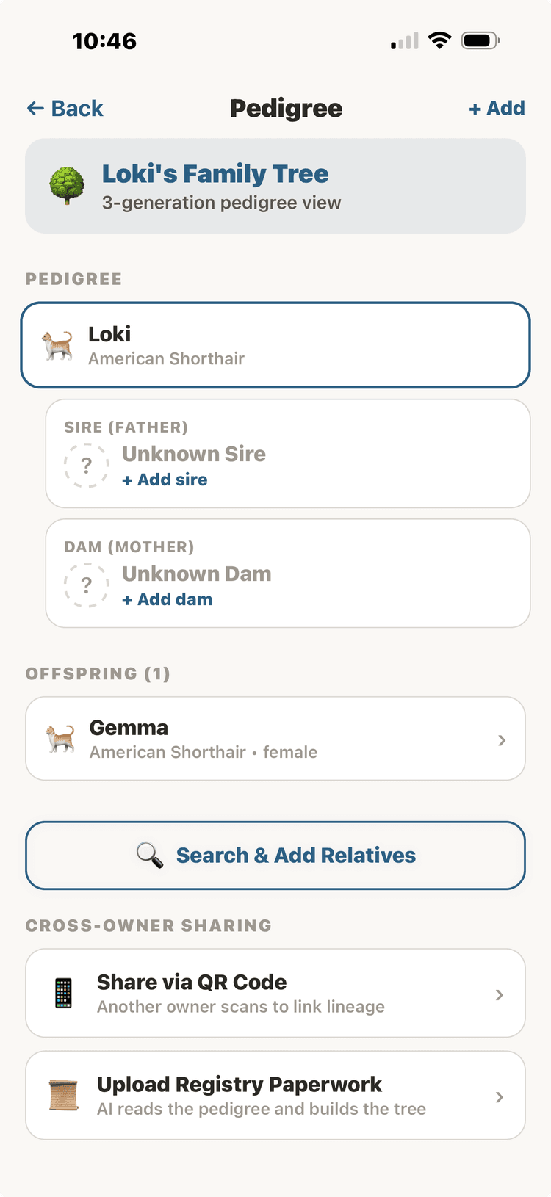Tap the Wi-Fi status icon
The height and width of the screenshot is (1197, 551).
click(439, 40)
